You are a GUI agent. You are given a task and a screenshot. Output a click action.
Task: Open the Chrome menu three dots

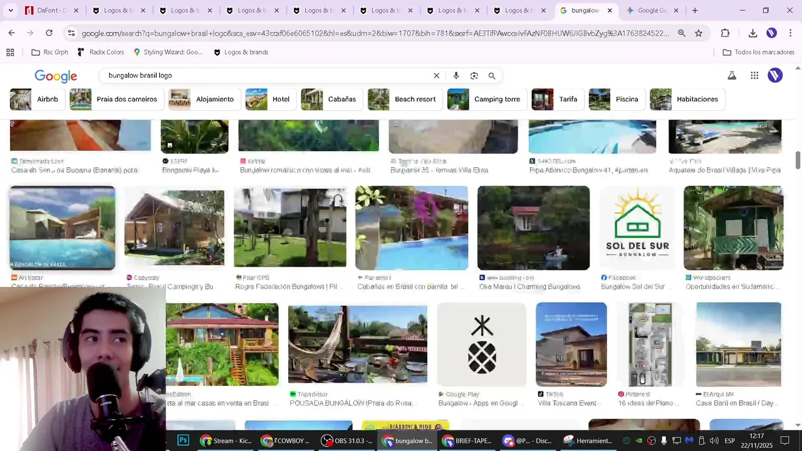coord(790,33)
